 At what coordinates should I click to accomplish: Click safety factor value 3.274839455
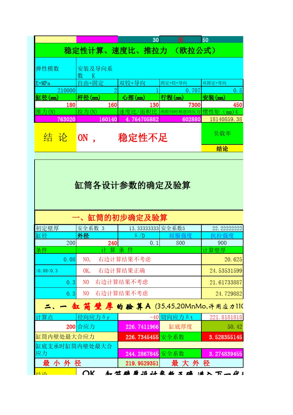coord(222,354)
